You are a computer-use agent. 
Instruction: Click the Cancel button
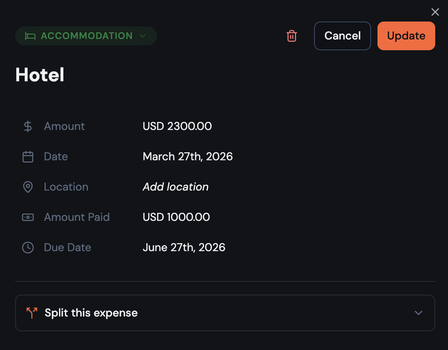tap(342, 36)
